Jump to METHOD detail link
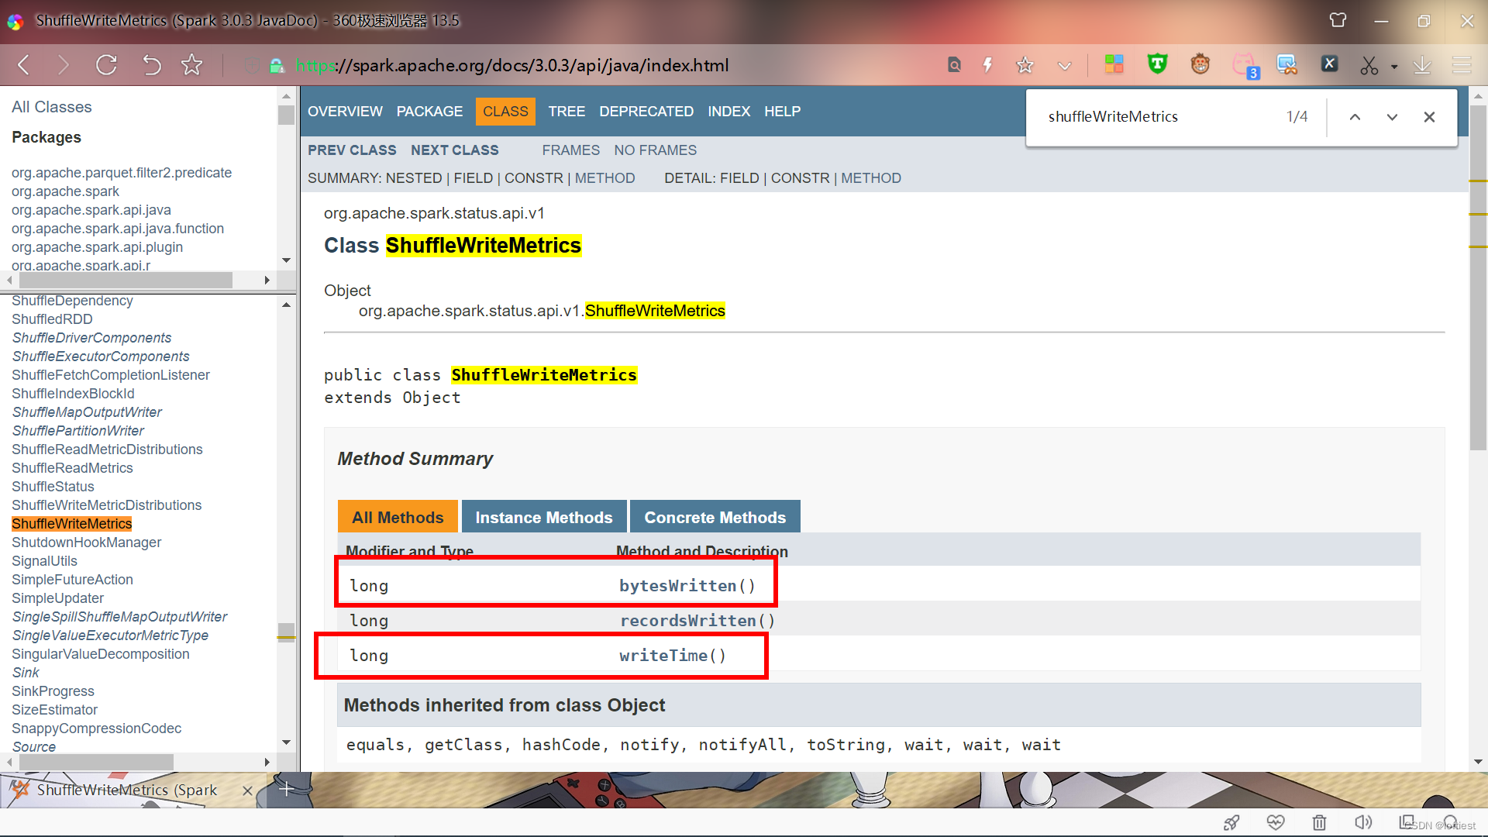Screen dimensions: 1488x837 click(871, 178)
